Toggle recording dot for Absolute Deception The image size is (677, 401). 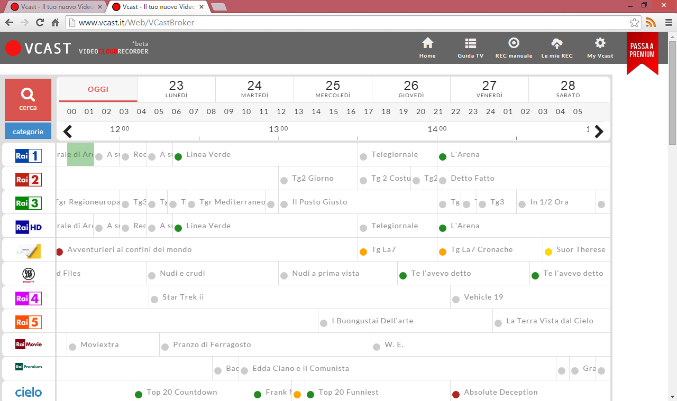click(456, 395)
